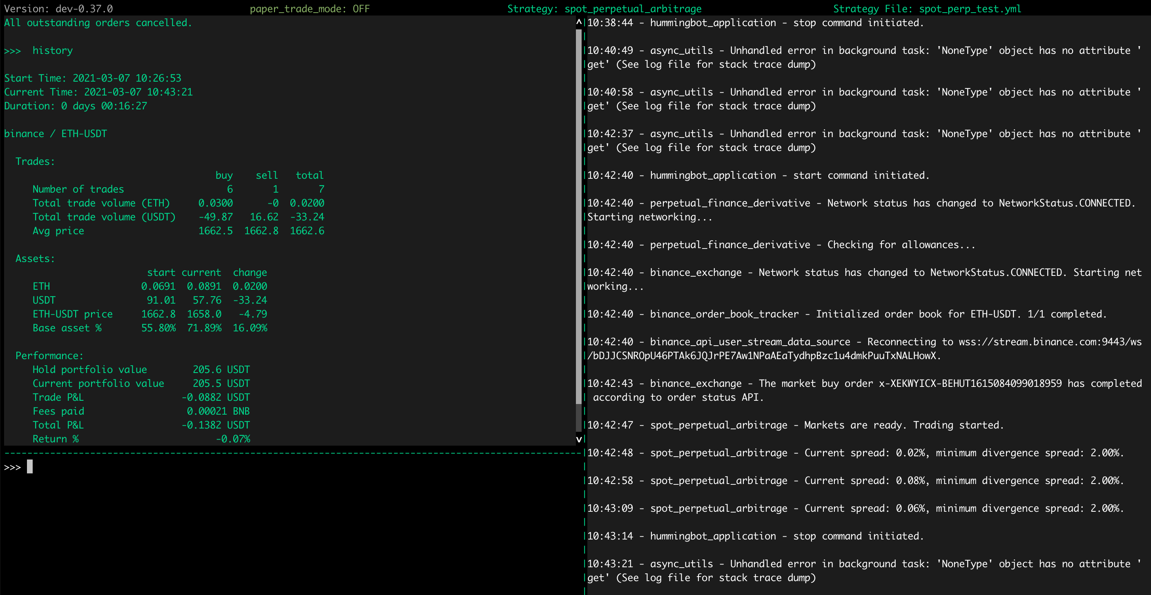
Task: Click the binance / ETH-USDT market label
Action: pos(56,133)
